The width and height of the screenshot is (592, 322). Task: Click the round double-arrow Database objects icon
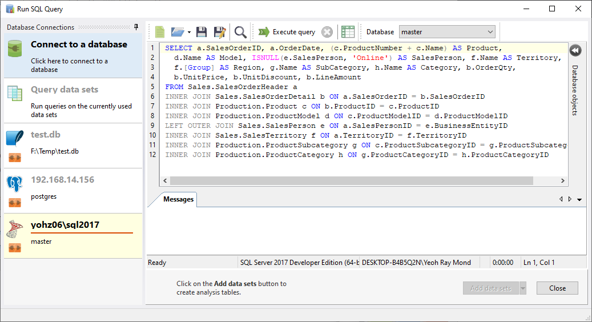[x=575, y=50]
